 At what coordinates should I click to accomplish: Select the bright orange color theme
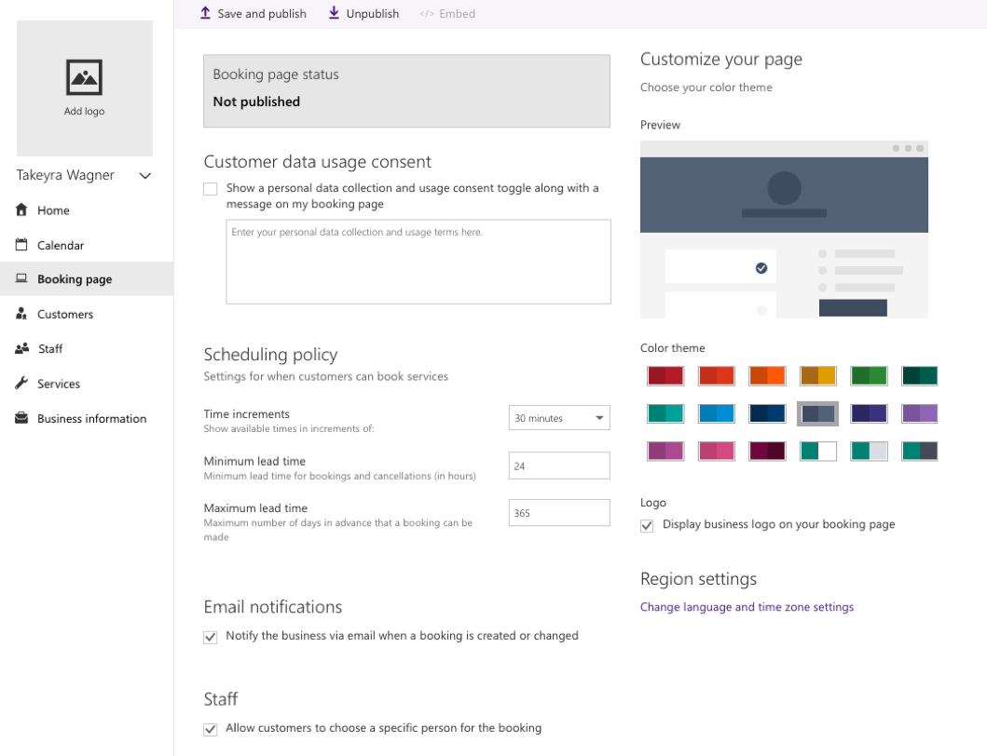(767, 375)
